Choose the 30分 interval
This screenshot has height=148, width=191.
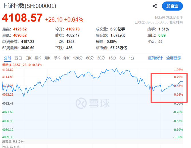[x=101, y=58]
